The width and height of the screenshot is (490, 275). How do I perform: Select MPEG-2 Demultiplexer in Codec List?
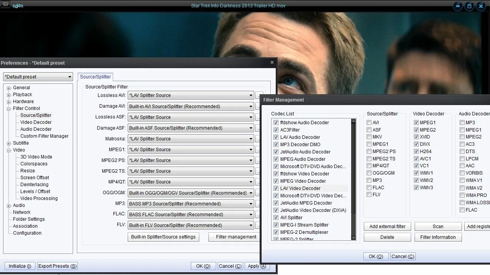pos(304,232)
